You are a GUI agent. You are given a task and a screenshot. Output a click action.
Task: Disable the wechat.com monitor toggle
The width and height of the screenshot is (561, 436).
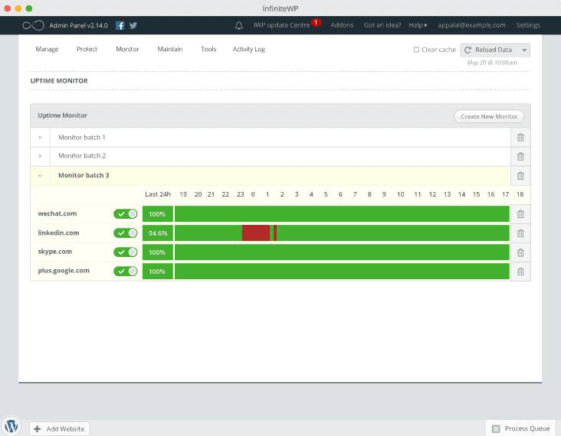(x=126, y=214)
